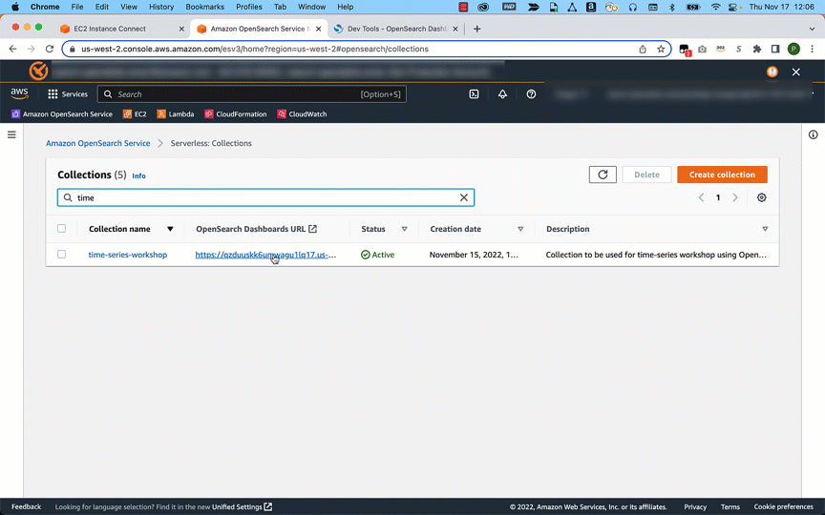Open the time-series-workshop collection link

pos(128,255)
